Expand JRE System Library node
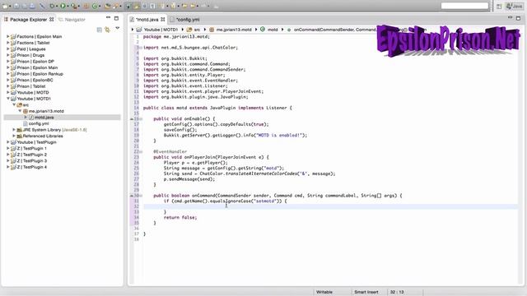 coord(14,130)
